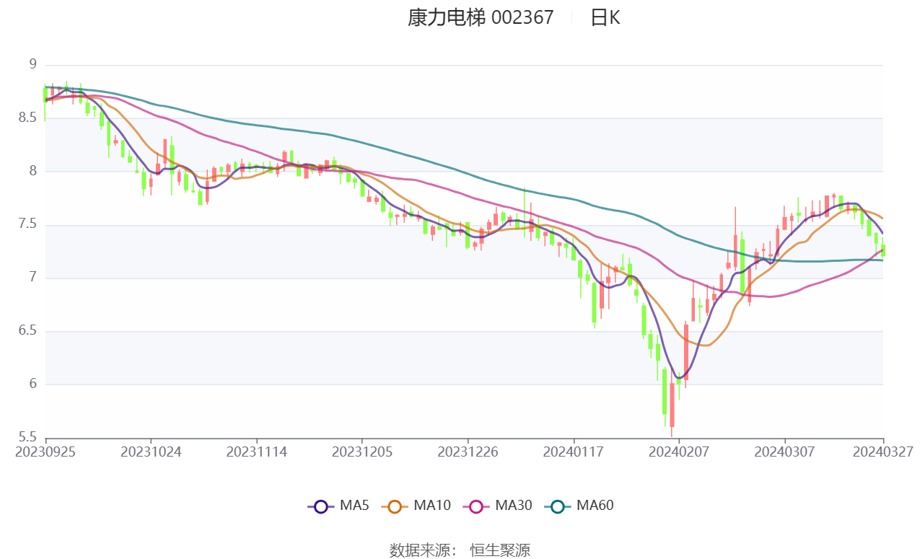Toggle the MA60 teal legend marker

pos(558,506)
